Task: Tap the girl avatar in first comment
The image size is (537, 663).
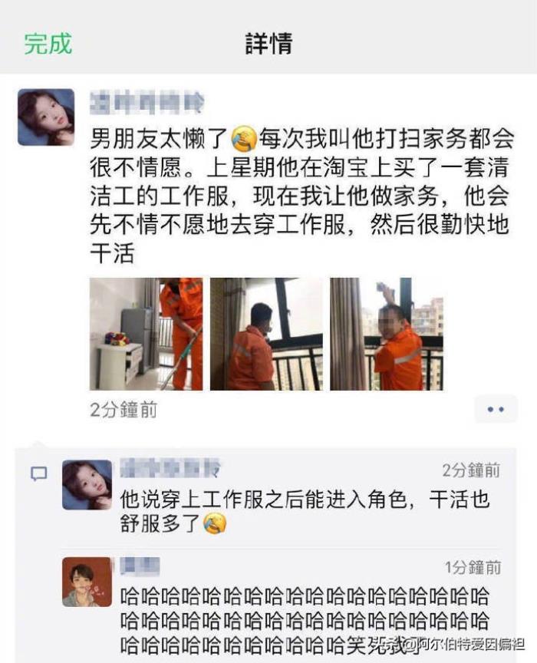Action: [87, 484]
